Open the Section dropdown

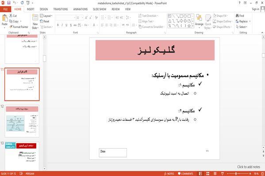[x=46, y=27]
